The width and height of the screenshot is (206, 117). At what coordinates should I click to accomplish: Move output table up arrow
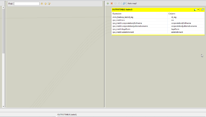[115, 3]
